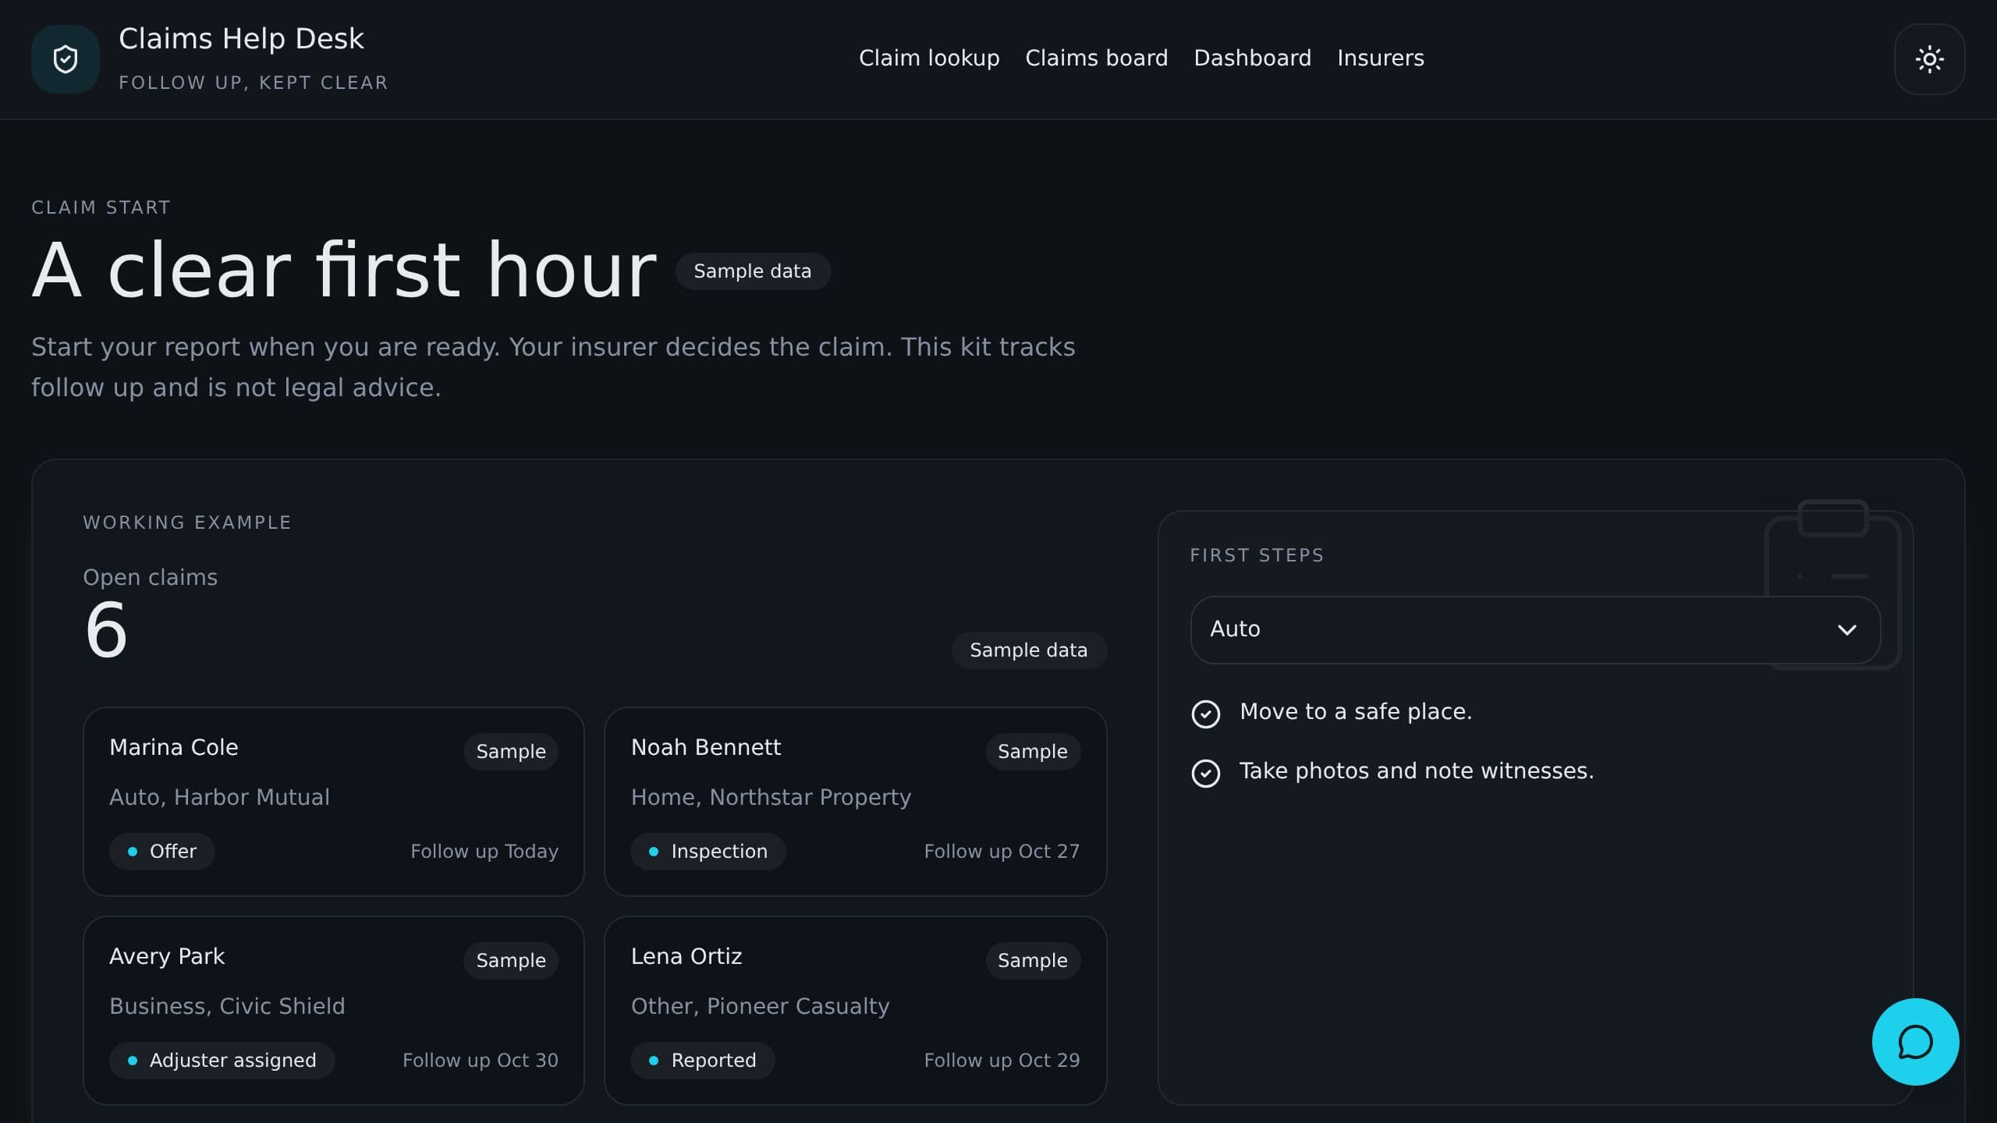Open the Claim lookup nav item

[x=929, y=58]
